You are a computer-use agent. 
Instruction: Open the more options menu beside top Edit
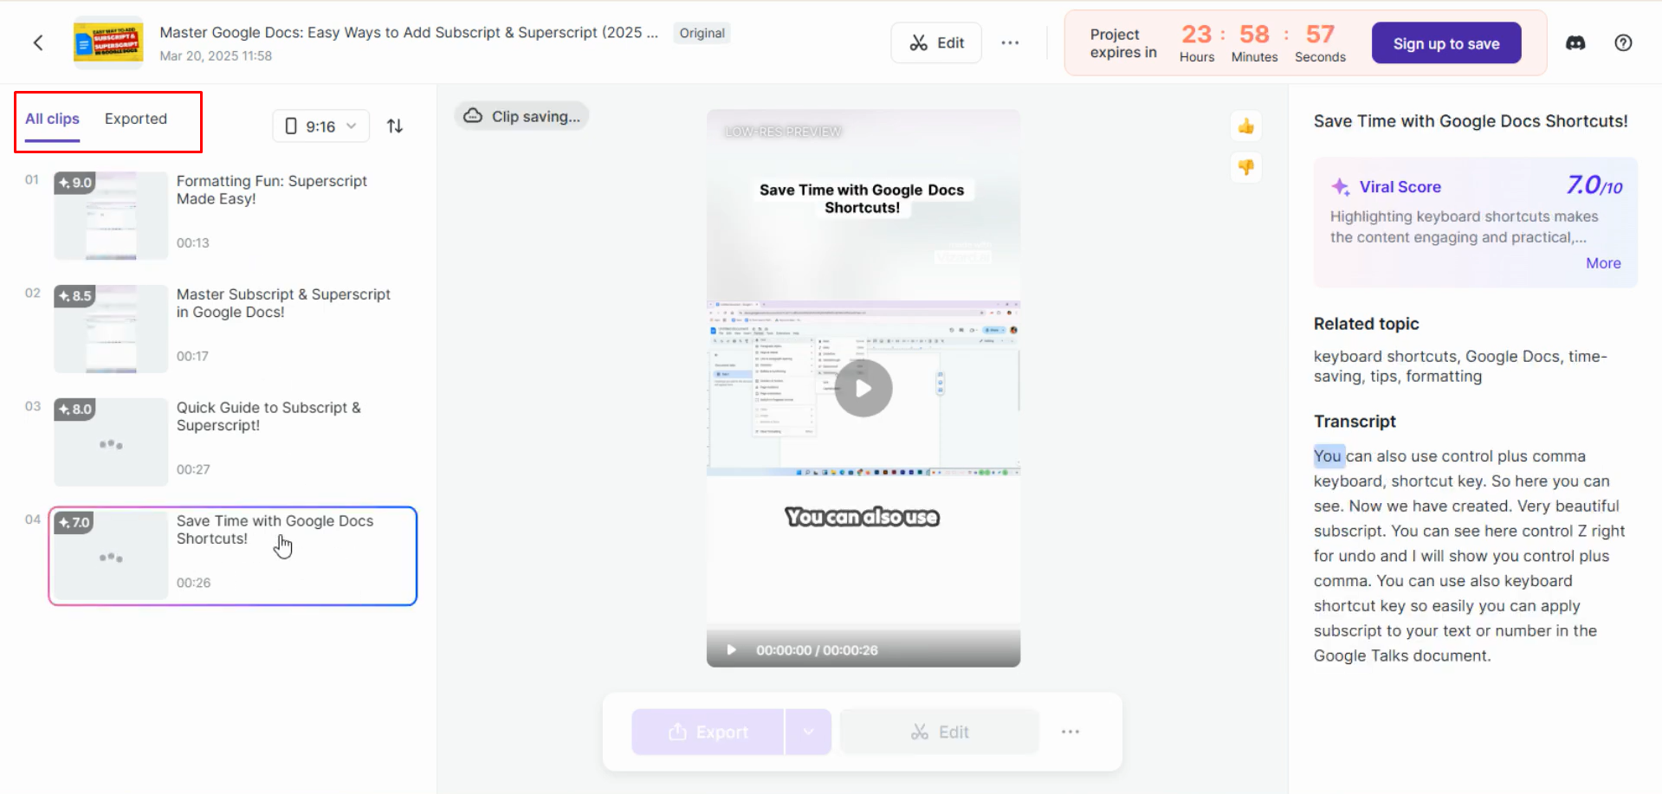pos(1010,42)
